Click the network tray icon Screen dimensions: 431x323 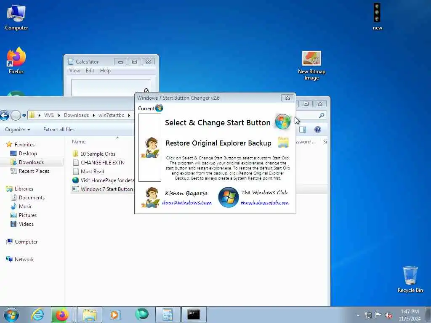pos(368,315)
